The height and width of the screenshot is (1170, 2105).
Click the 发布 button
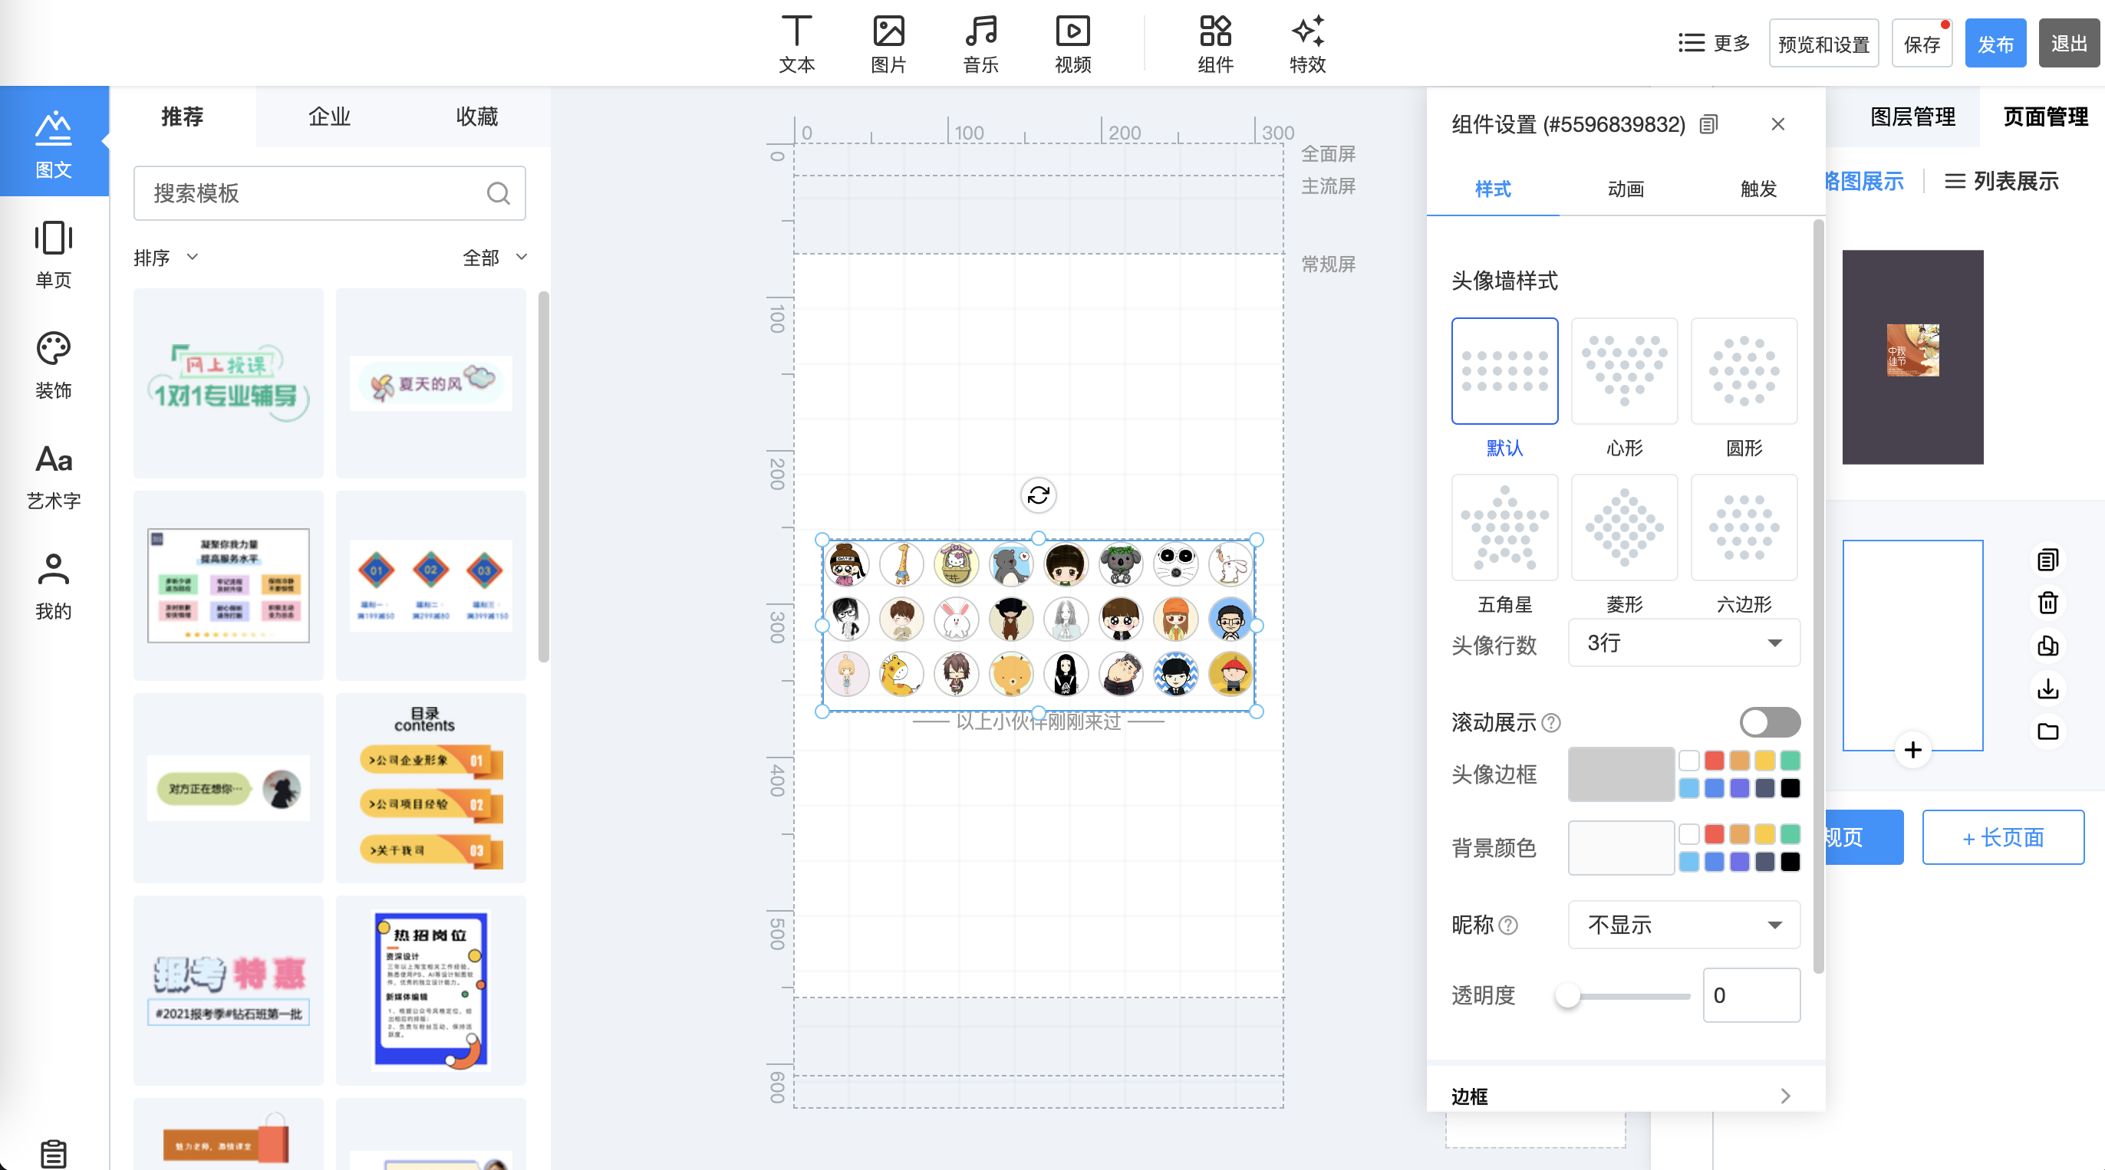point(1995,43)
